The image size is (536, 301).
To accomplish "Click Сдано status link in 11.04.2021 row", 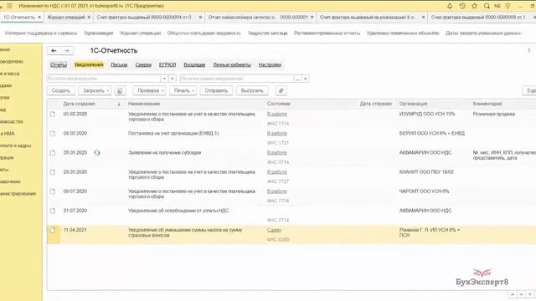I will click(x=274, y=230).
